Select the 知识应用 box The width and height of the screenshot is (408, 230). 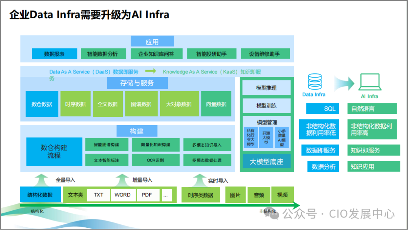(x=374, y=166)
